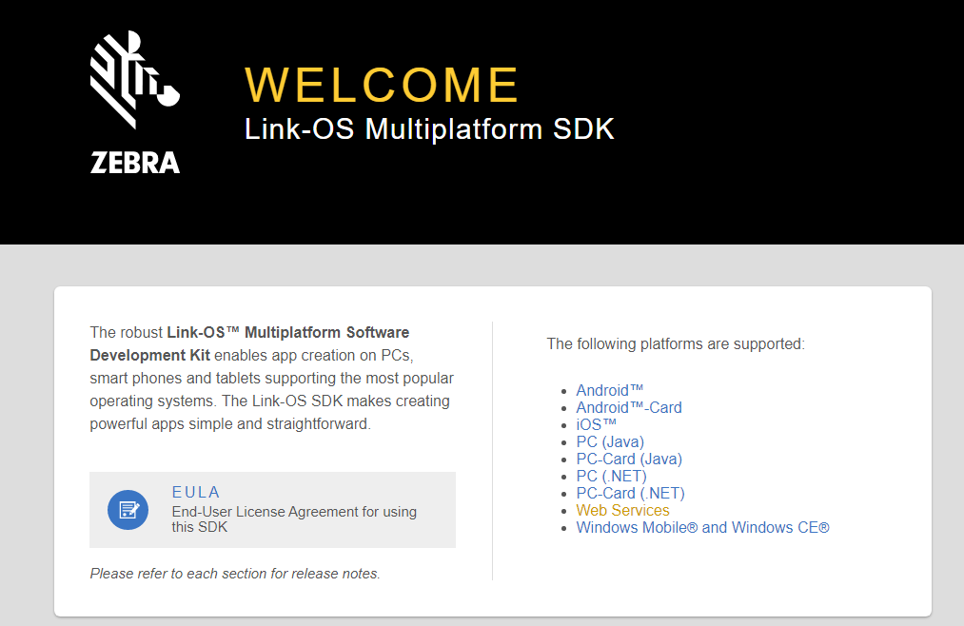Click the Link-OS Multiplatform SDK subtitle

[x=429, y=129]
